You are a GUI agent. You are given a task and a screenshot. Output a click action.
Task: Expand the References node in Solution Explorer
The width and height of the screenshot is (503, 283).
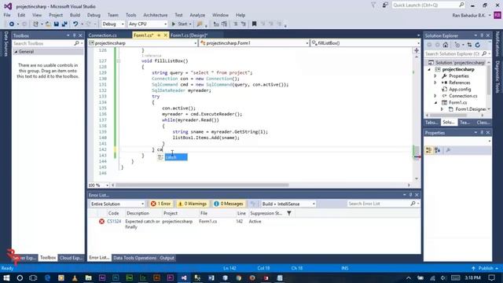tap(435, 83)
